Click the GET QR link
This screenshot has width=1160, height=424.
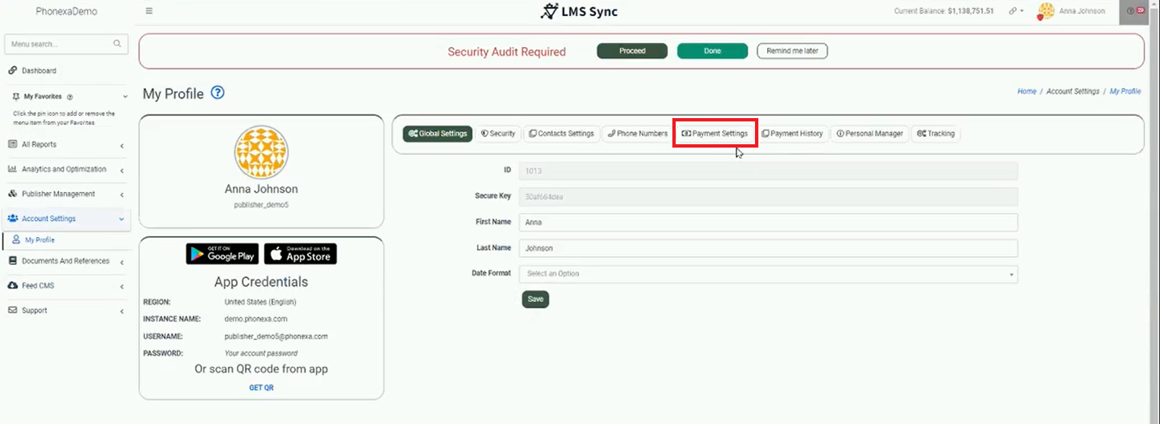point(261,388)
